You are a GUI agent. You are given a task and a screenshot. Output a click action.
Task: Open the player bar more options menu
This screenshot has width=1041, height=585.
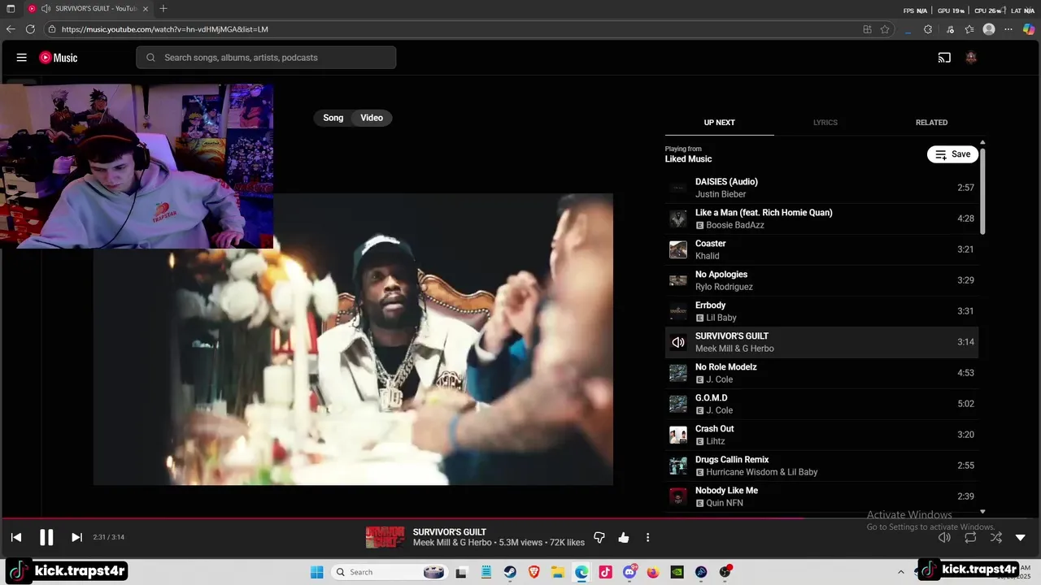tap(647, 537)
